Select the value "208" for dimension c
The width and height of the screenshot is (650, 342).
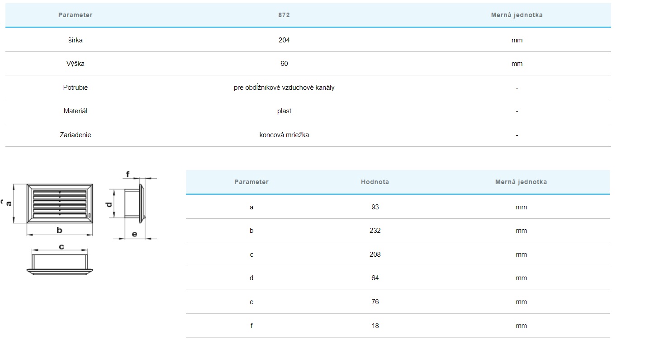[x=375, y=254]
